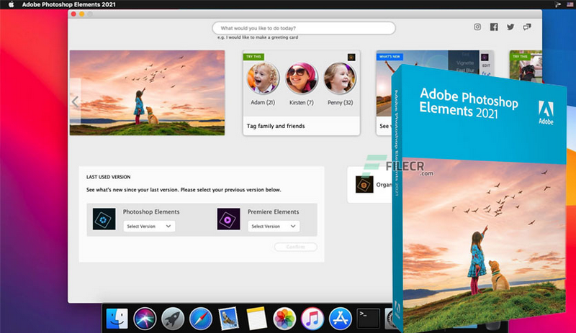
Task: Click the input flag icon in menu bar
Action: [570, 4]
